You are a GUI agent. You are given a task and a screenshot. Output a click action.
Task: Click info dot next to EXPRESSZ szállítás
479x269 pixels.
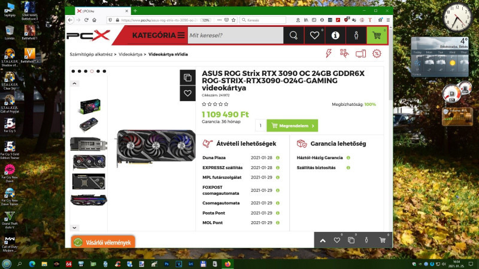(x=278, y=168)
